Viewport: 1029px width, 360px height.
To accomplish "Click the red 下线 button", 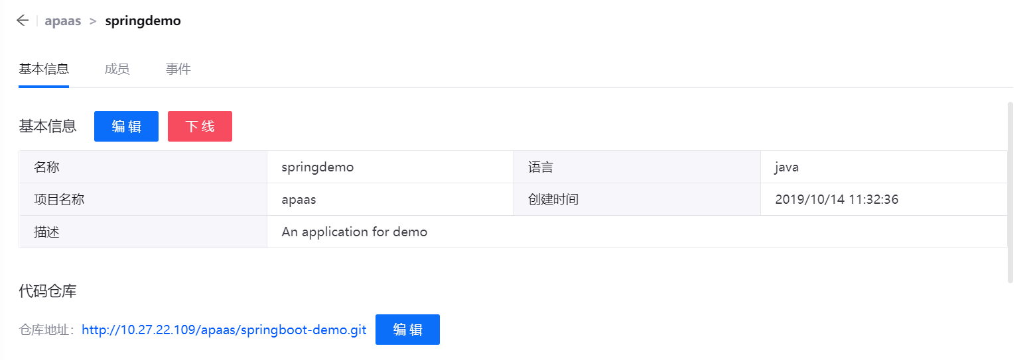I will (x=200, y=126).
